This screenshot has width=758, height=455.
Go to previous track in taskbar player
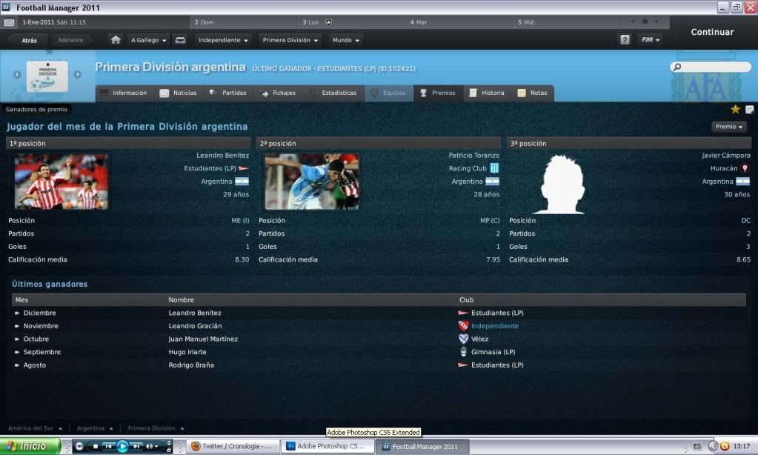pos(108,446)
